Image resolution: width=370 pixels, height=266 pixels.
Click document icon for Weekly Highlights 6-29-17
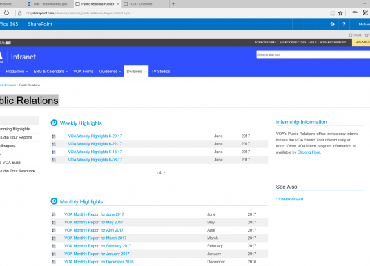point(54,136)
